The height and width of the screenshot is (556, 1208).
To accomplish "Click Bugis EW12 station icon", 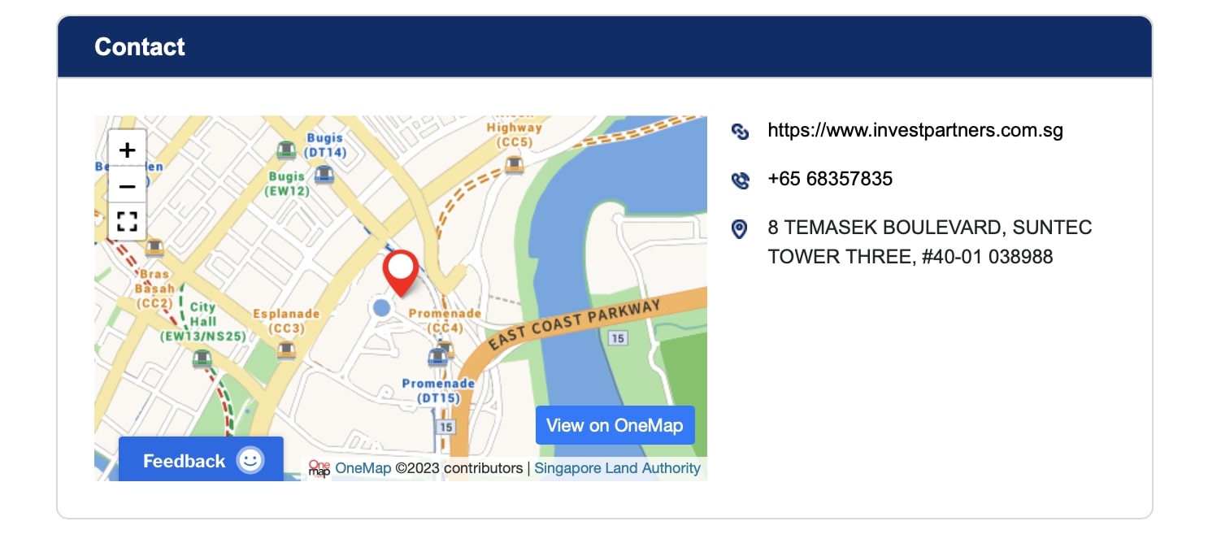I will [x=285, y=150].
